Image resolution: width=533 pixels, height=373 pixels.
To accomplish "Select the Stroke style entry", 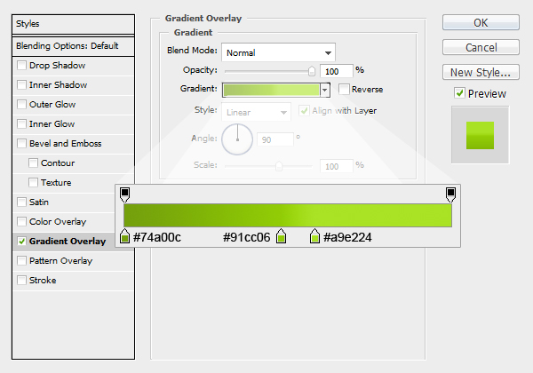I will [43, 281].
